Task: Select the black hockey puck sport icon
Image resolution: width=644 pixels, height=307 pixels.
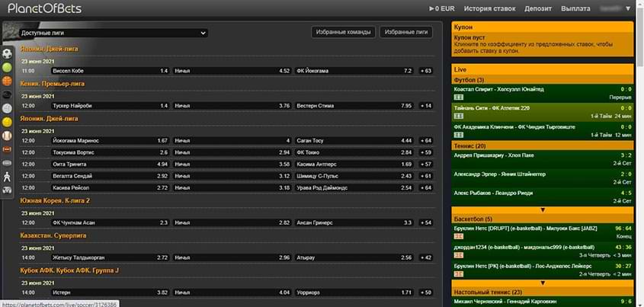Action: click(x=7, y=94)
